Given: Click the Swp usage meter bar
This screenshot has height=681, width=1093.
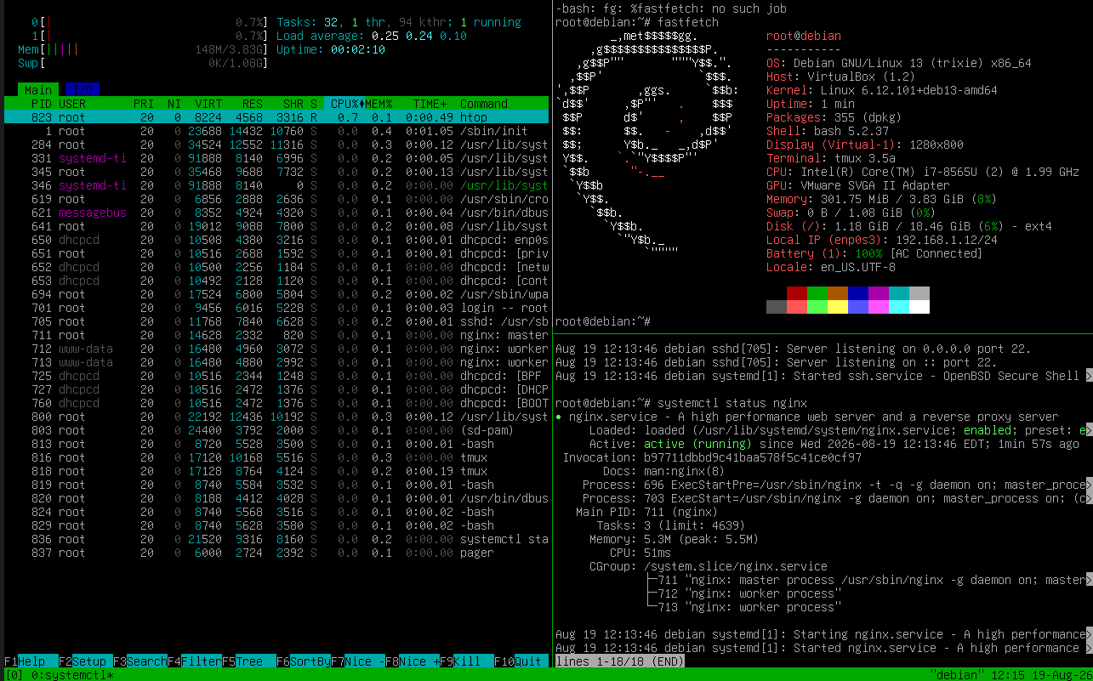Looking at the screenshot, I should (144, 63).
